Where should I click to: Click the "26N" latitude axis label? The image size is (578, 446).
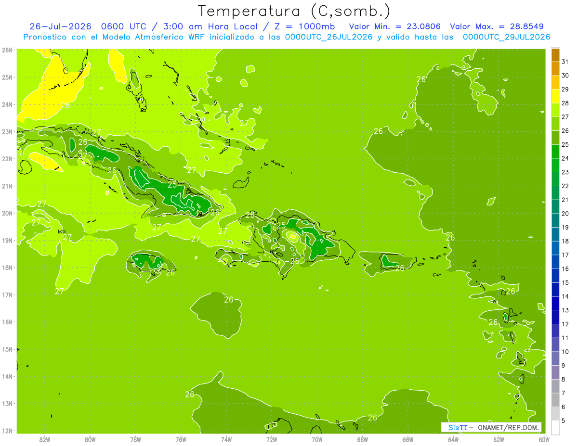click(7, 50)
